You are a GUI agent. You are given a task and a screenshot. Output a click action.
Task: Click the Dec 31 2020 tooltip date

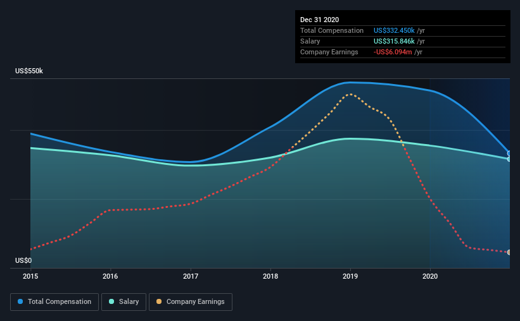[319, 20]
